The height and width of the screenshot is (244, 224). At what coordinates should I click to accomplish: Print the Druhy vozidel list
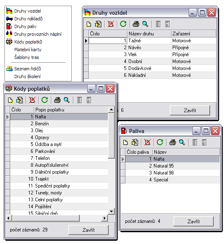coord(136,24)
